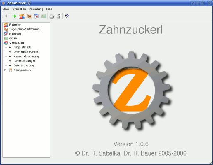Click the Verwaltung books icon in sidebar
The image size is (213, 165).
coord(6,43)
